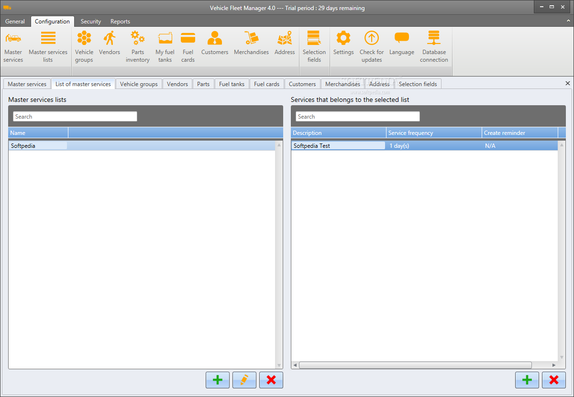This screenshot has height=397, width=574.
Task: Click the truck app icon in the title bar
Action: click(7, 8)
